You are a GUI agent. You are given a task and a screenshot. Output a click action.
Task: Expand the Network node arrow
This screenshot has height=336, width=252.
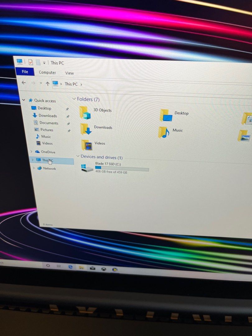tap(34, 168)
